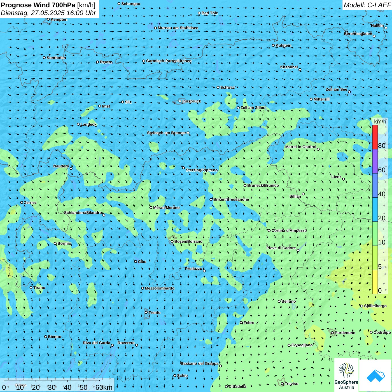Click the 'Conegliano' label
This screenshot has width=392, height=392.
(302, 345)
